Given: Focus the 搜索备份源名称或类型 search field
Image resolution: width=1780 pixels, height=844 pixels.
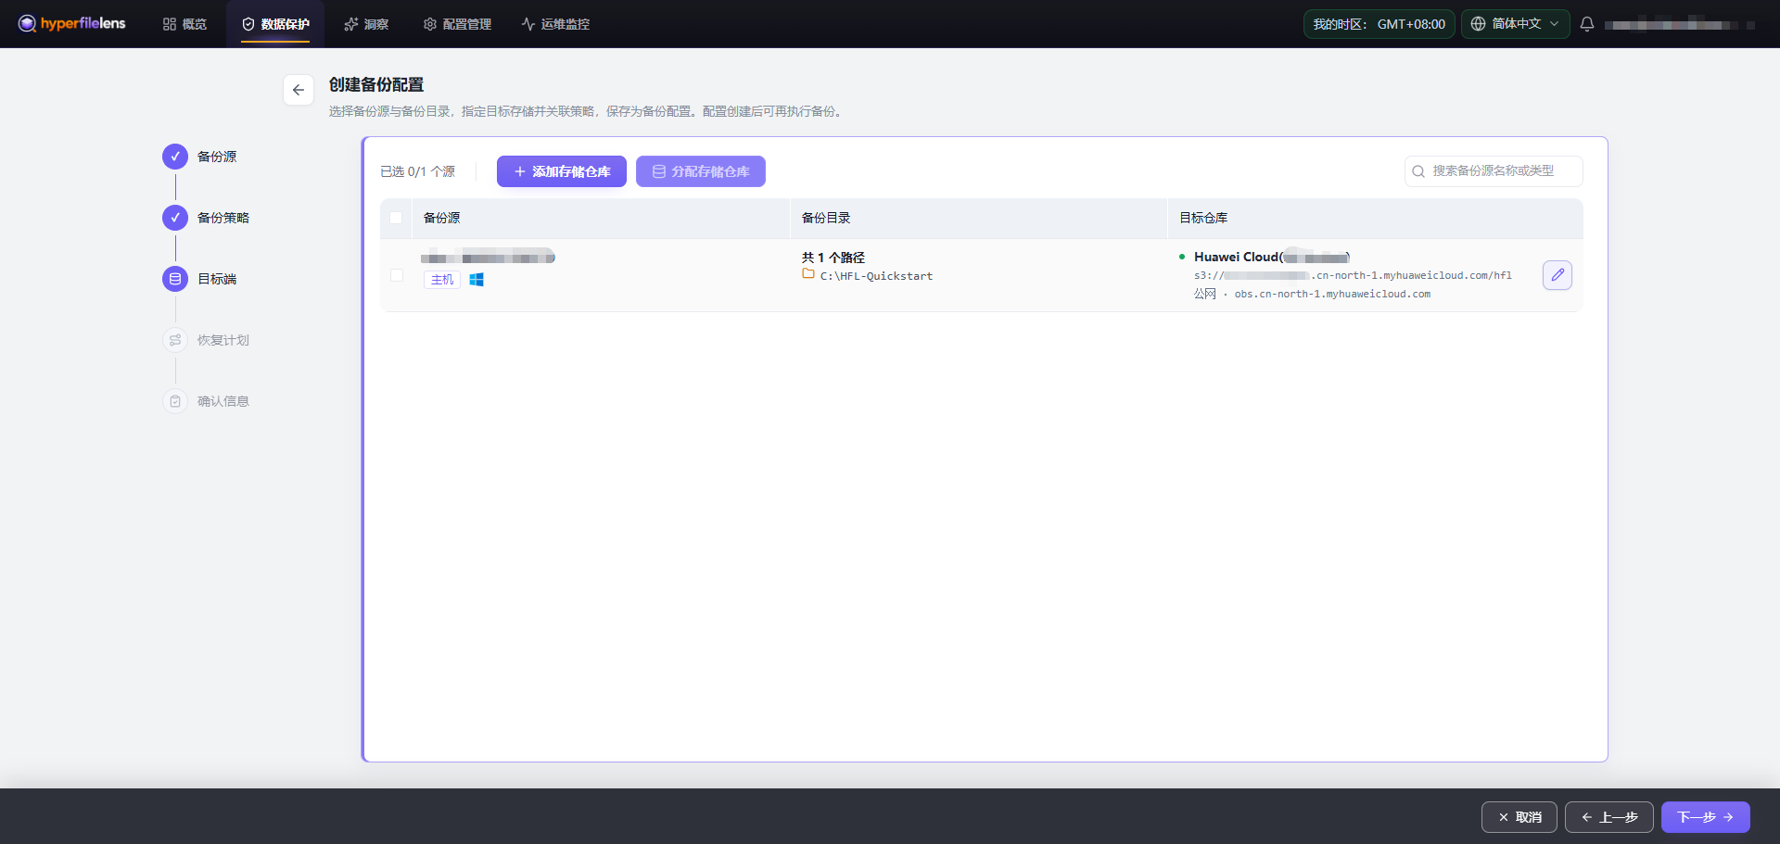Looking at the screenshot, I should pyautogui.click(x=1494, y=171).
